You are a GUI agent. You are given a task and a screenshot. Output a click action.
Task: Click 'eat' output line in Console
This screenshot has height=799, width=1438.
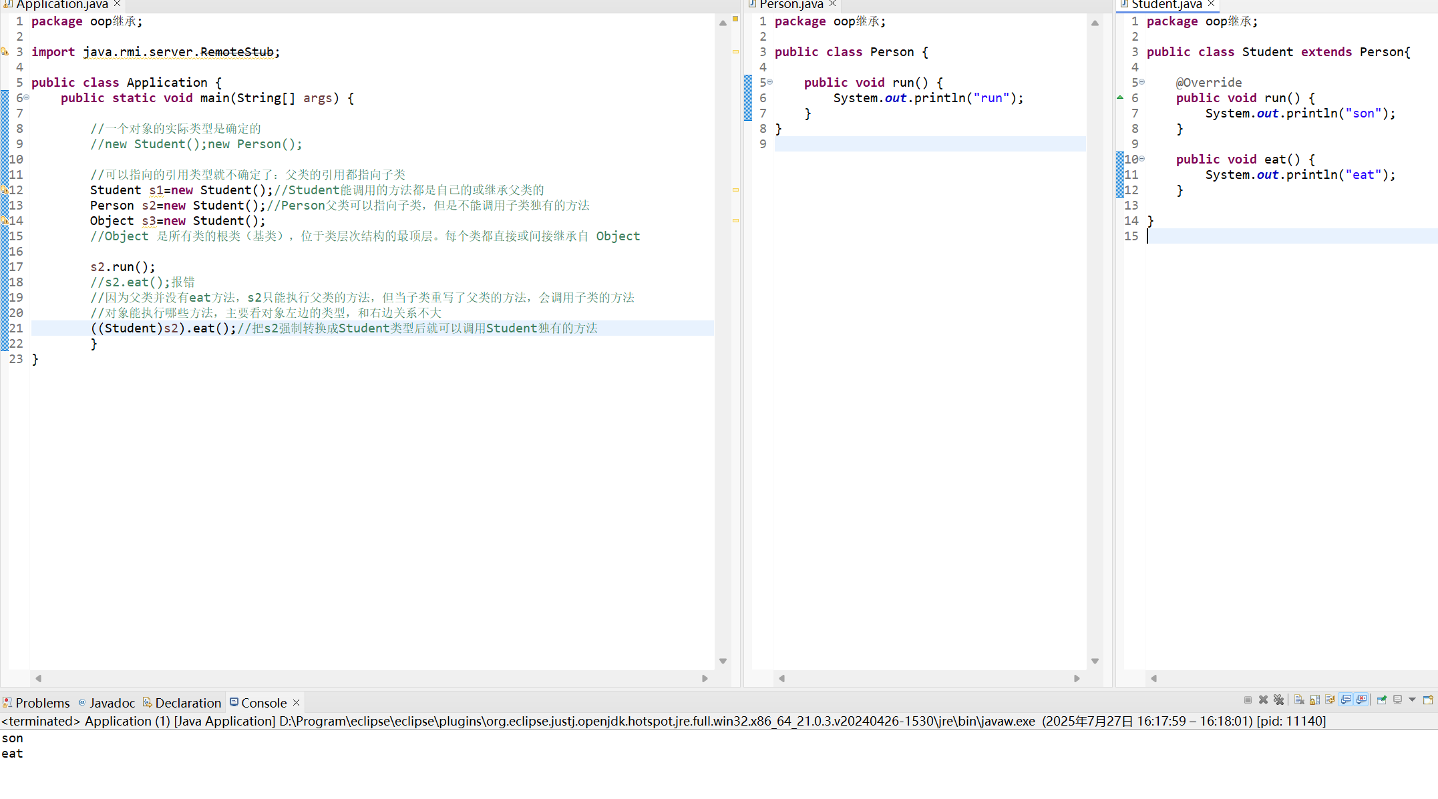click(12, 754)
